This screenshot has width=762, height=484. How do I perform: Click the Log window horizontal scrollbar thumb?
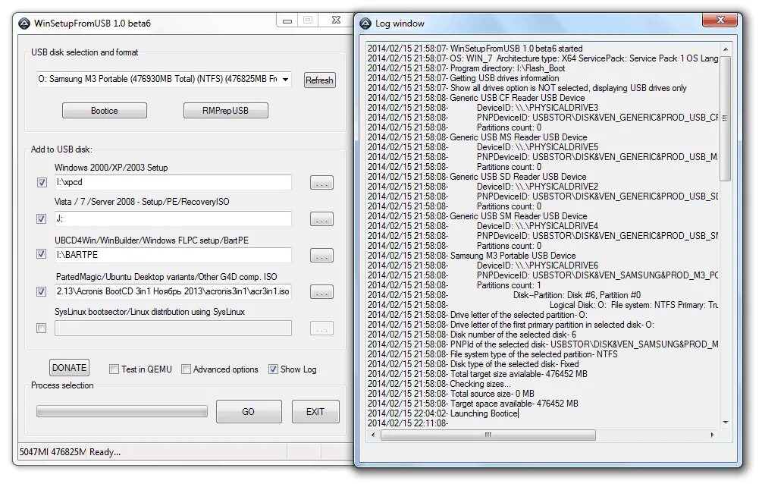[x=488, y=435]
